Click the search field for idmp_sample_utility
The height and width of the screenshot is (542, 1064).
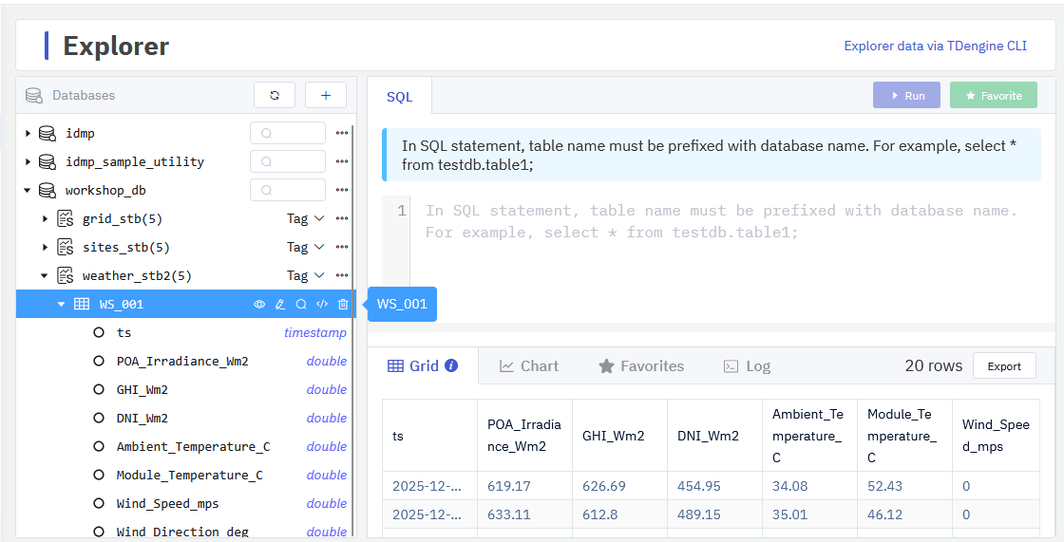pyautogui.click(x=288, y=162)
